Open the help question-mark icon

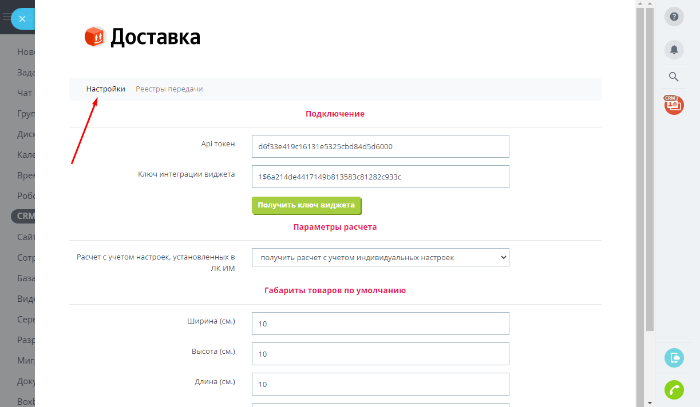(x=674, y=17)
